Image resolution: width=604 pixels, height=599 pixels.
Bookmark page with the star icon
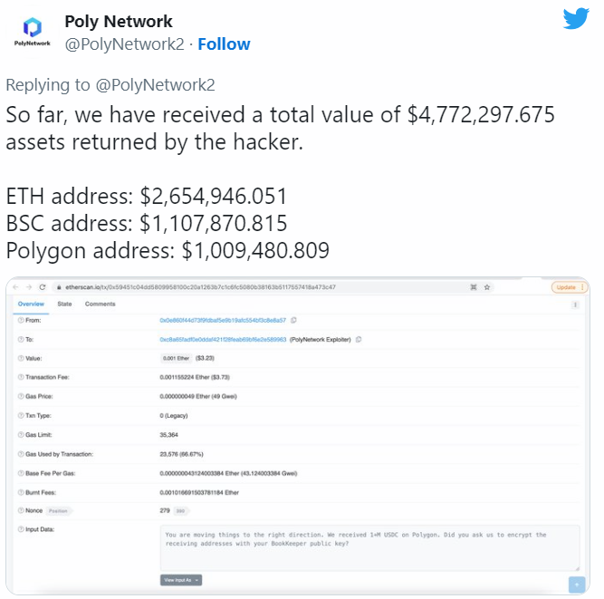(486, 286)
